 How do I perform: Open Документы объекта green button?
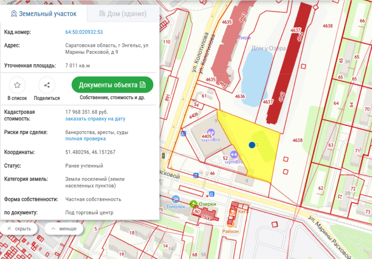tap(112, 85)
